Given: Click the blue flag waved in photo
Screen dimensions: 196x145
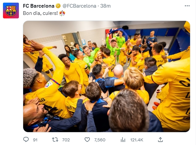Looking at the screenshot, I should [118, 32].
